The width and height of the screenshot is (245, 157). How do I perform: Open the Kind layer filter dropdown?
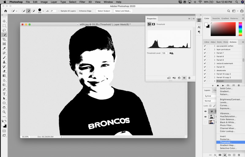[210, 96]
